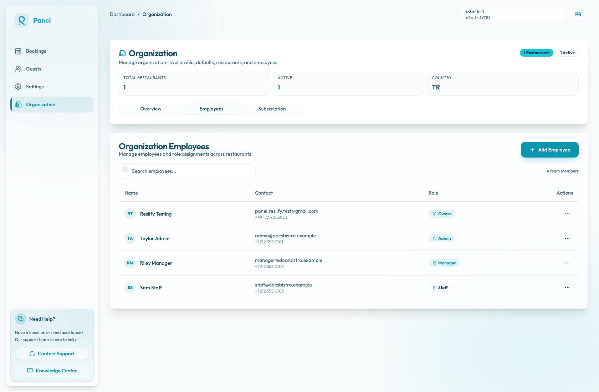Click the Admin role badge
599x392 pixels.
[x=441, y=238]
